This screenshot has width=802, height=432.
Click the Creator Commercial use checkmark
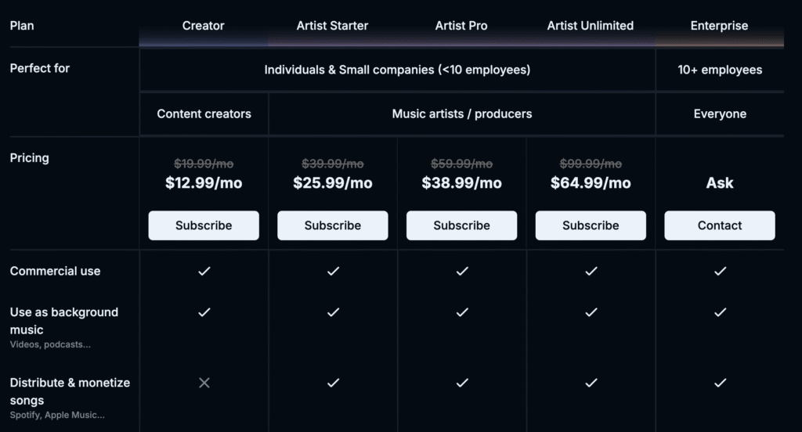pyautogui.click(x=204, y=271)
